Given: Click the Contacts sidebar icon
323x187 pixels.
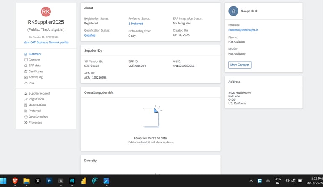Looking at the screenshot, I should 26,60.
